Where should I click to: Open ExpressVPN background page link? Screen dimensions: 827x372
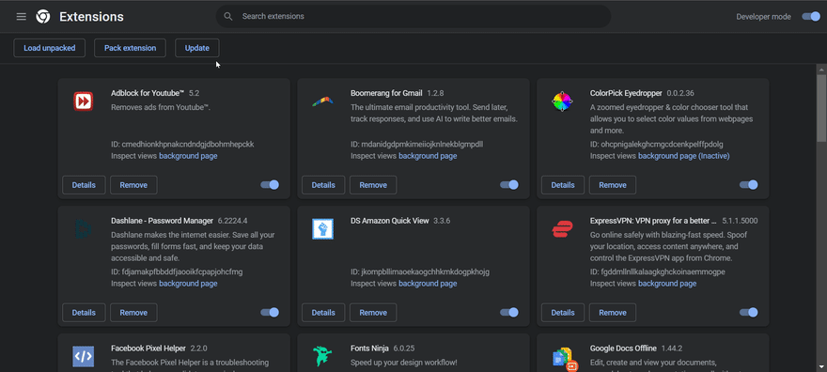[x=667, y=284]
